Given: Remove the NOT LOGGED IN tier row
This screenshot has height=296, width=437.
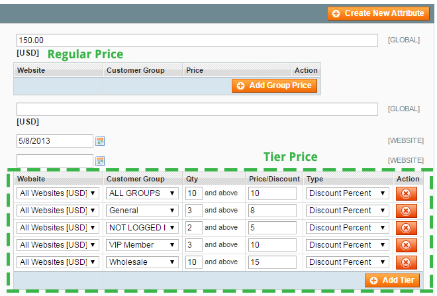Looking at the screenshot, I should point(406,228).
